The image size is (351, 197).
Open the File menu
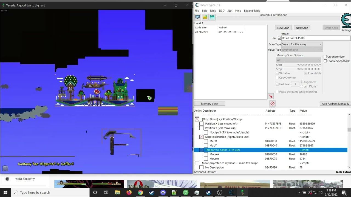pyautogui.click(x=197, y=11)
